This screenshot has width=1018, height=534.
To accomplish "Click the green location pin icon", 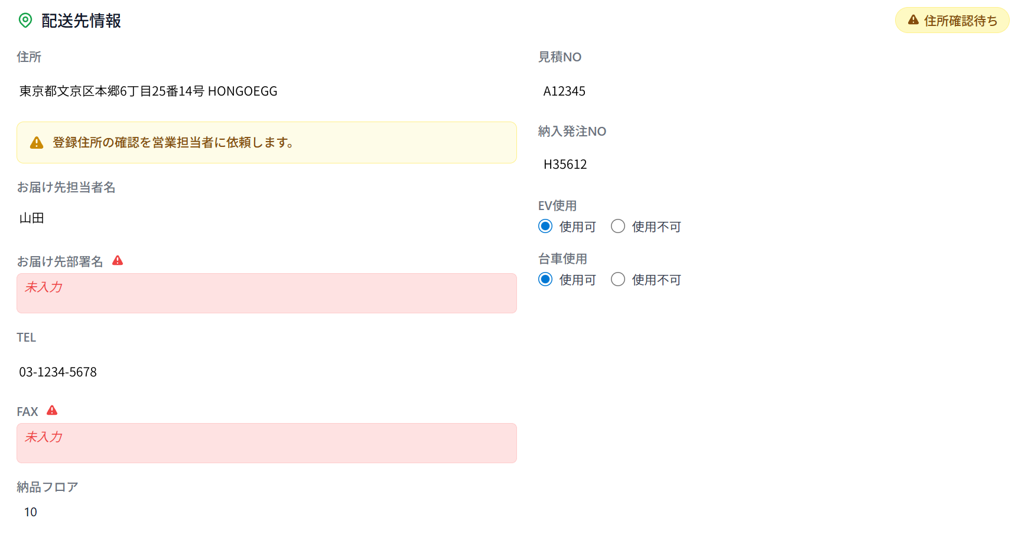I will [x=25, y=21].
